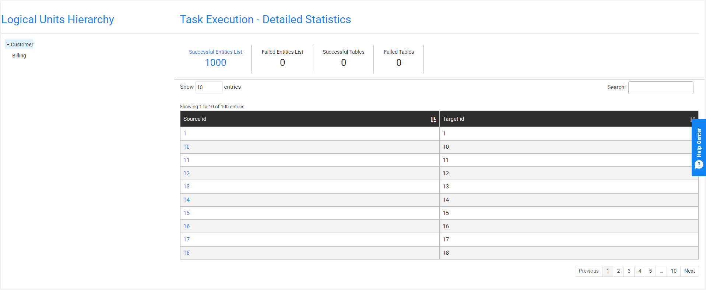The image size is (706, 290).
Task: Collapse the Customer tree node arrow
Action: [x=8, y=45]
